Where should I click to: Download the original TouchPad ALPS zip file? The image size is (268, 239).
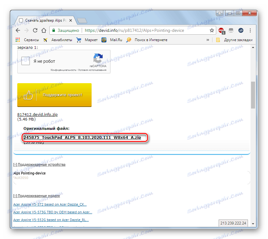point(82,137)
